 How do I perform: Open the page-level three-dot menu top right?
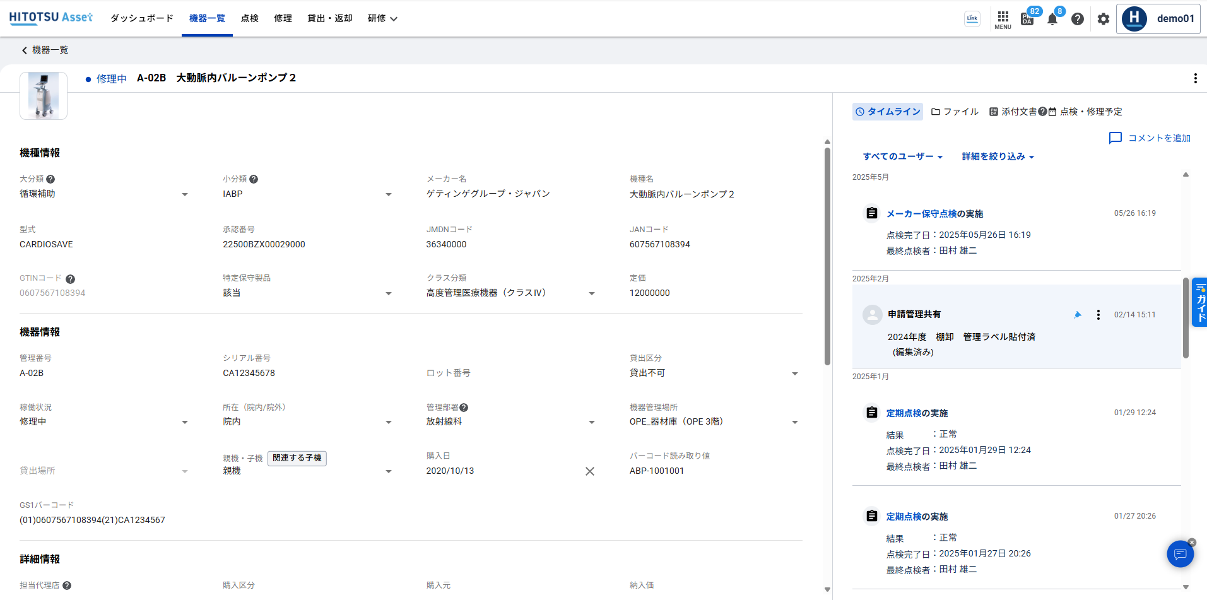pos(1195,78)
